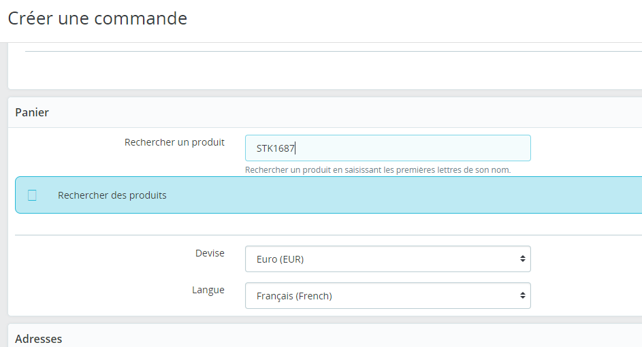
Task: Select the Euro (EUR) currency value
Action: point(280,259)
